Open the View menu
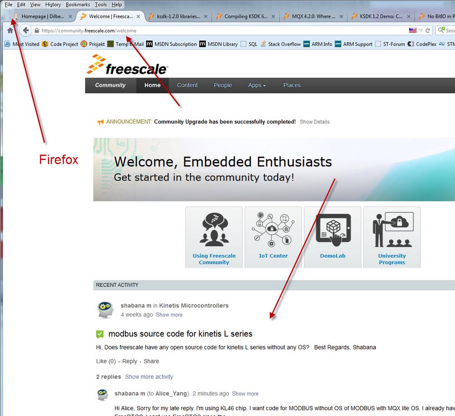 point(35,5)
